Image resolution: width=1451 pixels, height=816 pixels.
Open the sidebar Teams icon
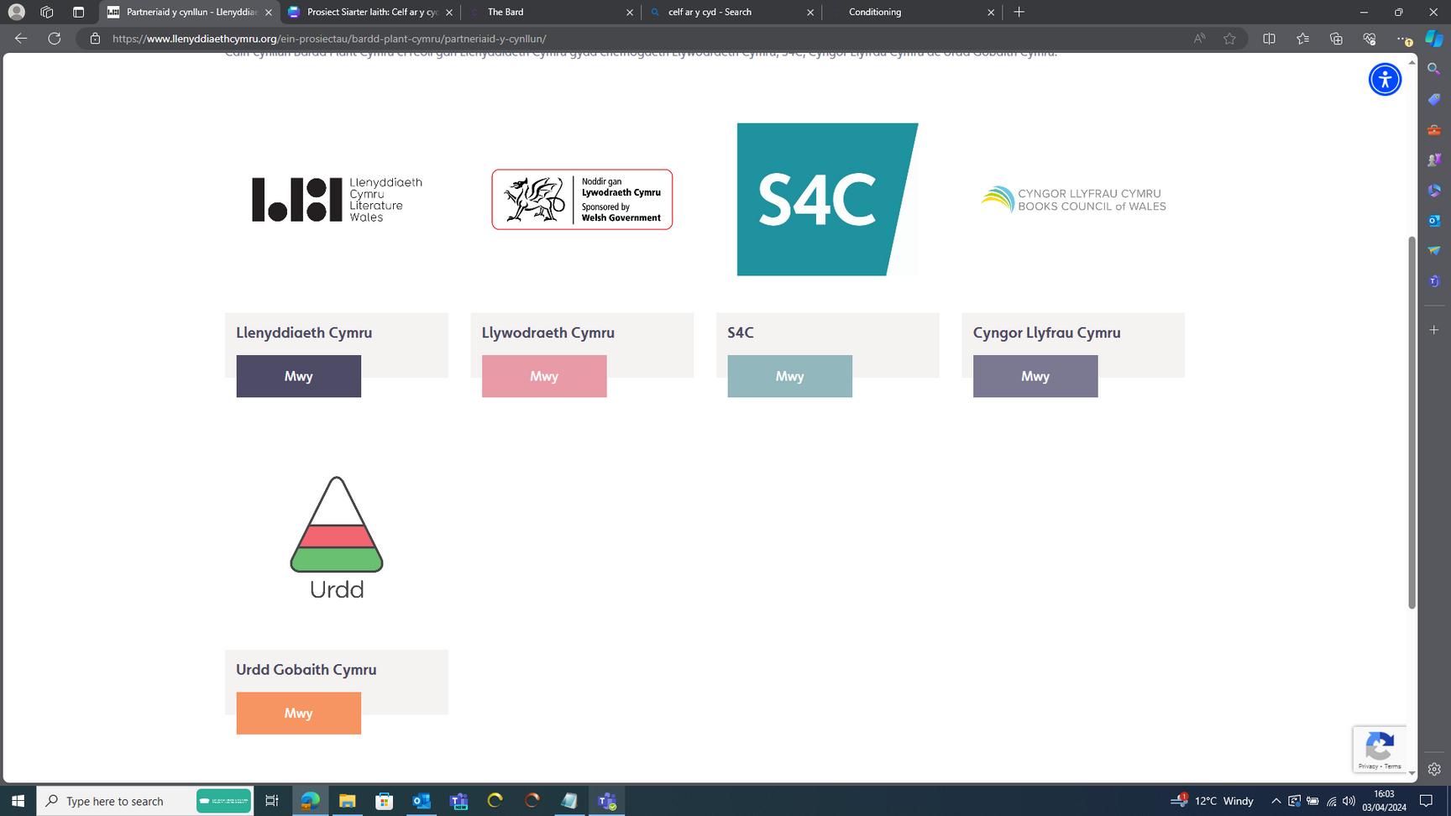(x=1434, y=280)
